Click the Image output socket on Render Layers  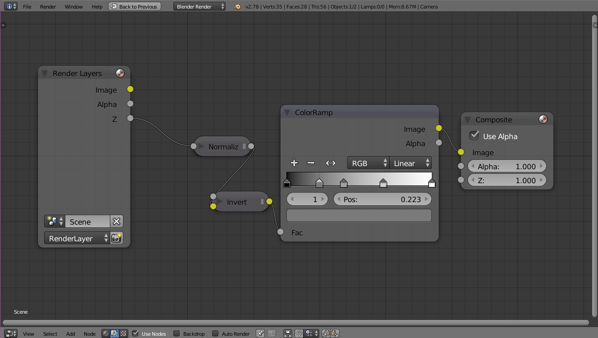point(130,89)
